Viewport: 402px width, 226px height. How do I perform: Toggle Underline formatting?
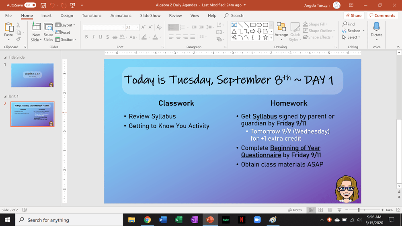point(100,37)
